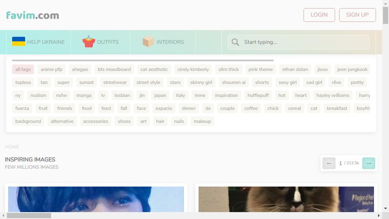Click the scrollbar down arrow
The image size is (389, 219).
click(385, 208)
